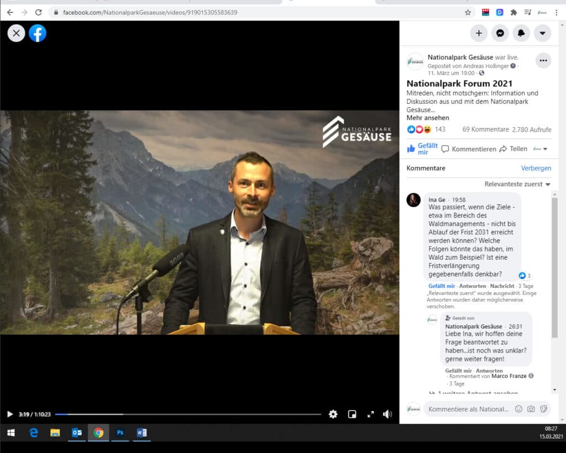566x453 pixels.
Task: Switch video to picture-in-picture mode
Action: coord(352,414)
